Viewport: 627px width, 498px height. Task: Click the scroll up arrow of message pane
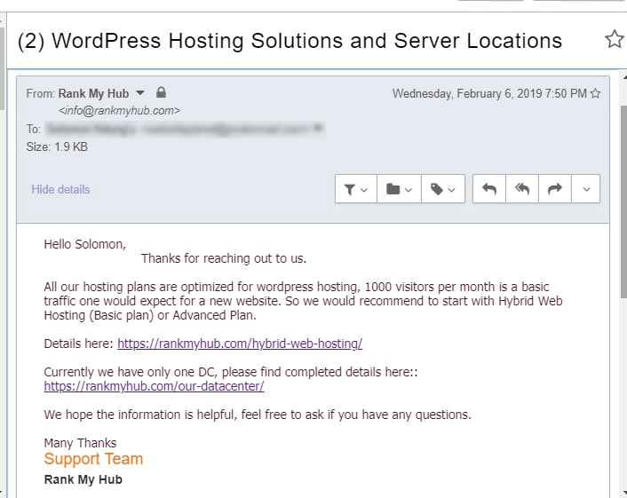pos(623,76)
